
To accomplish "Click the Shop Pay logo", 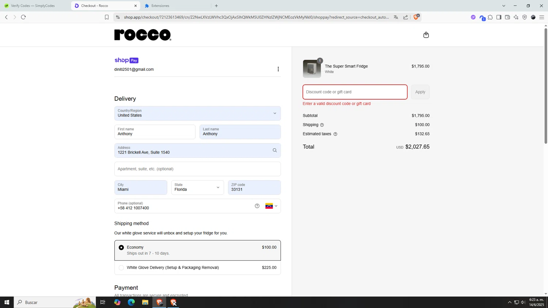I will click(x=126, y=60).
